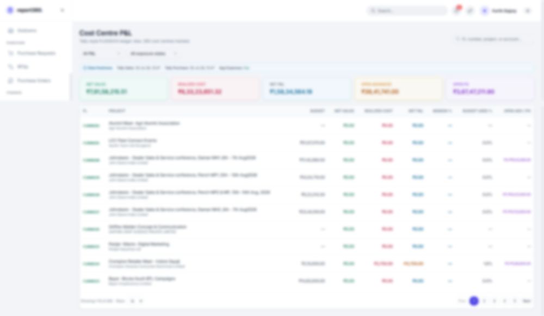
Task: Click the icon right of the user name
Action: tap(528, 11)
